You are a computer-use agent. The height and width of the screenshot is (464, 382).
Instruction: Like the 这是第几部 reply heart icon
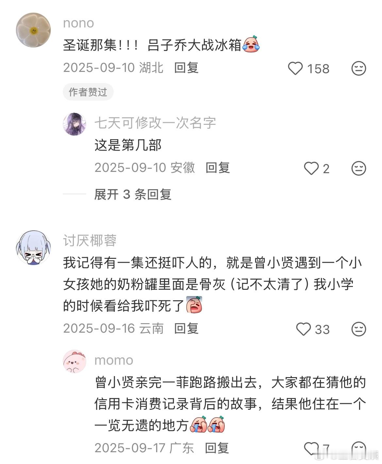click(311, 169)
